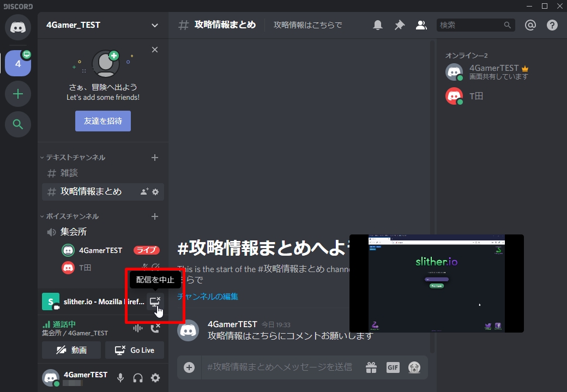Open the GIF picker
This screenshot has width=567, height=392.
[393, 368]
